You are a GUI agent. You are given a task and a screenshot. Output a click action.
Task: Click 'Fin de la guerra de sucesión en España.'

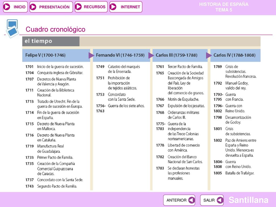point(58,115)
